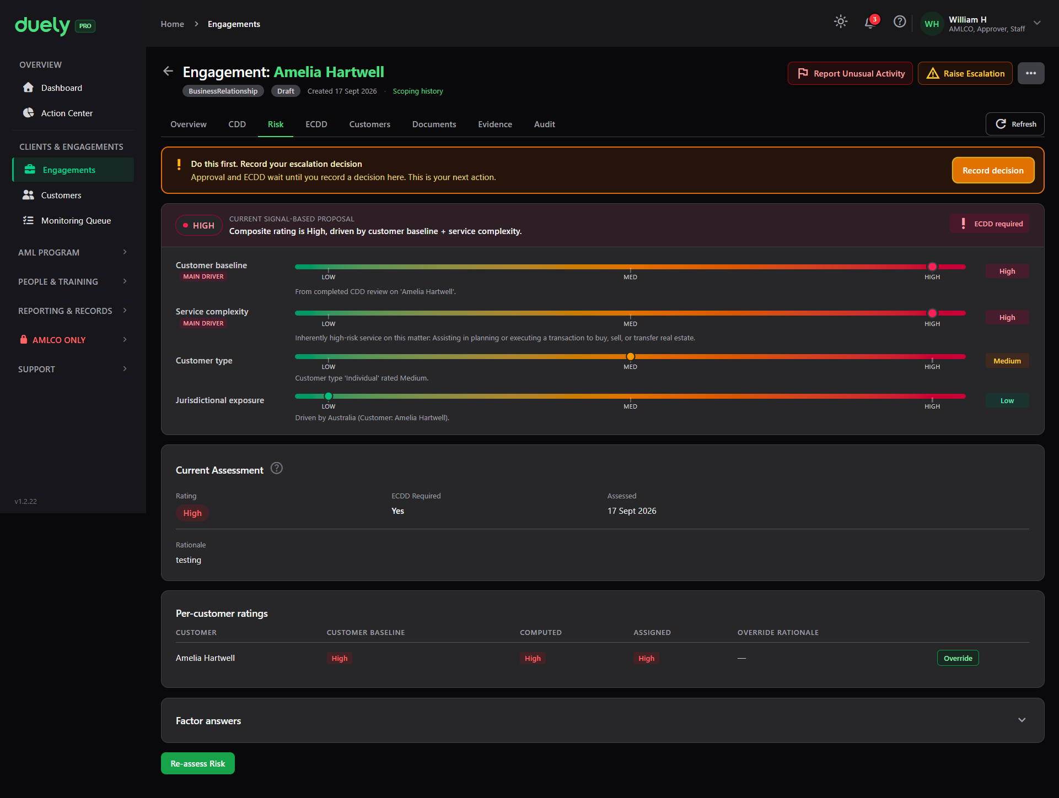This screenshot has width=1059, height=798.
Task: Expand the user account dropdown chevron
Action: pos(1037,23)
